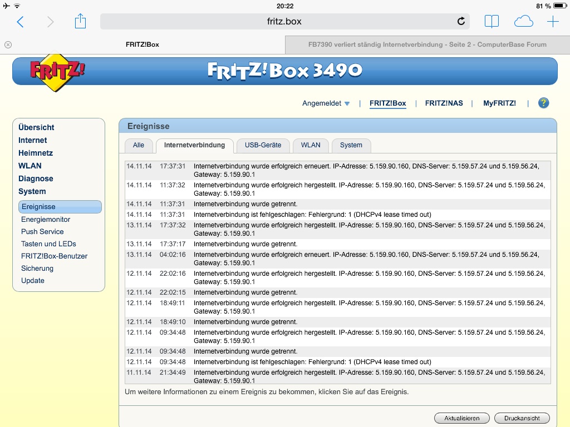Tap the iPad battery indicator

point(560,6)
